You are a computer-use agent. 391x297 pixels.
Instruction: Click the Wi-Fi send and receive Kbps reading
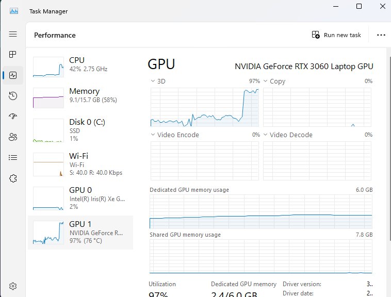click(96, 173)
